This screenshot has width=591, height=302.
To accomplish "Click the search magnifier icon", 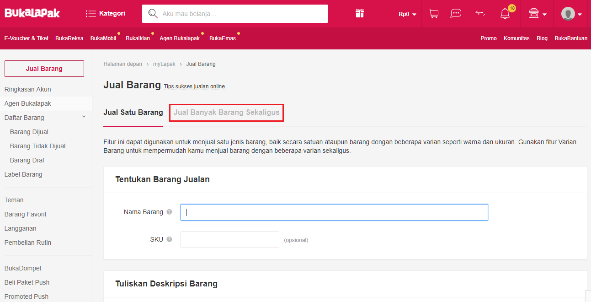I will tap(153, 14).
